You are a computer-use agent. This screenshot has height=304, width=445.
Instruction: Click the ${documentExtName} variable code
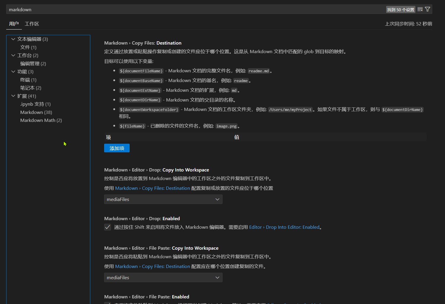point(140,90)
